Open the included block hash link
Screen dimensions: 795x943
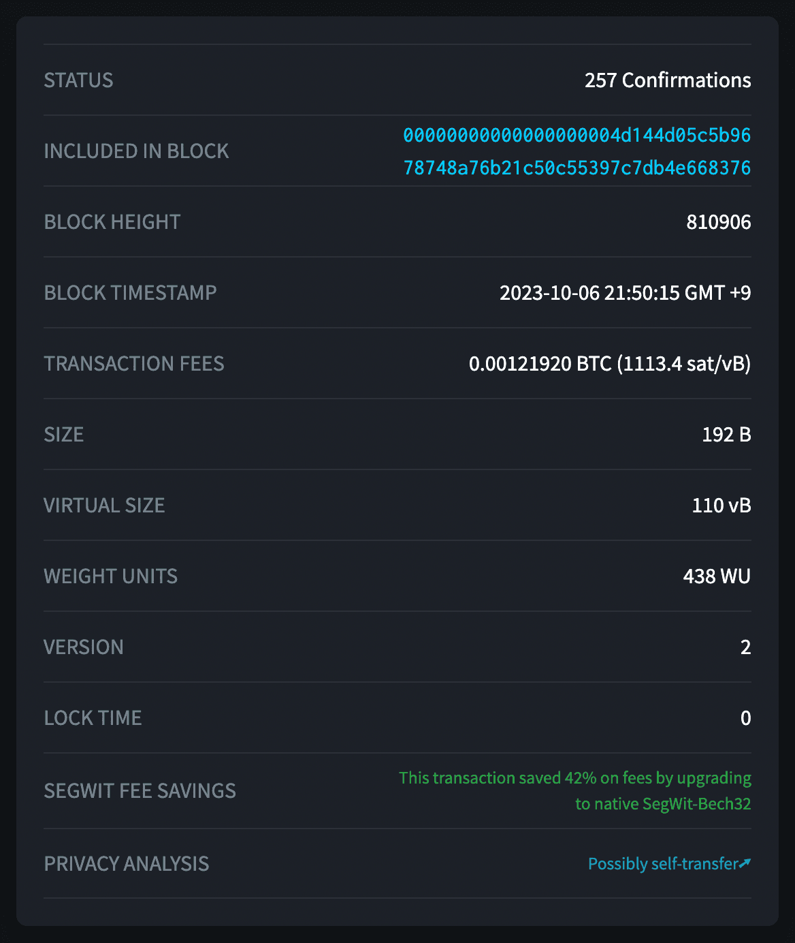[x=577, y=151]
